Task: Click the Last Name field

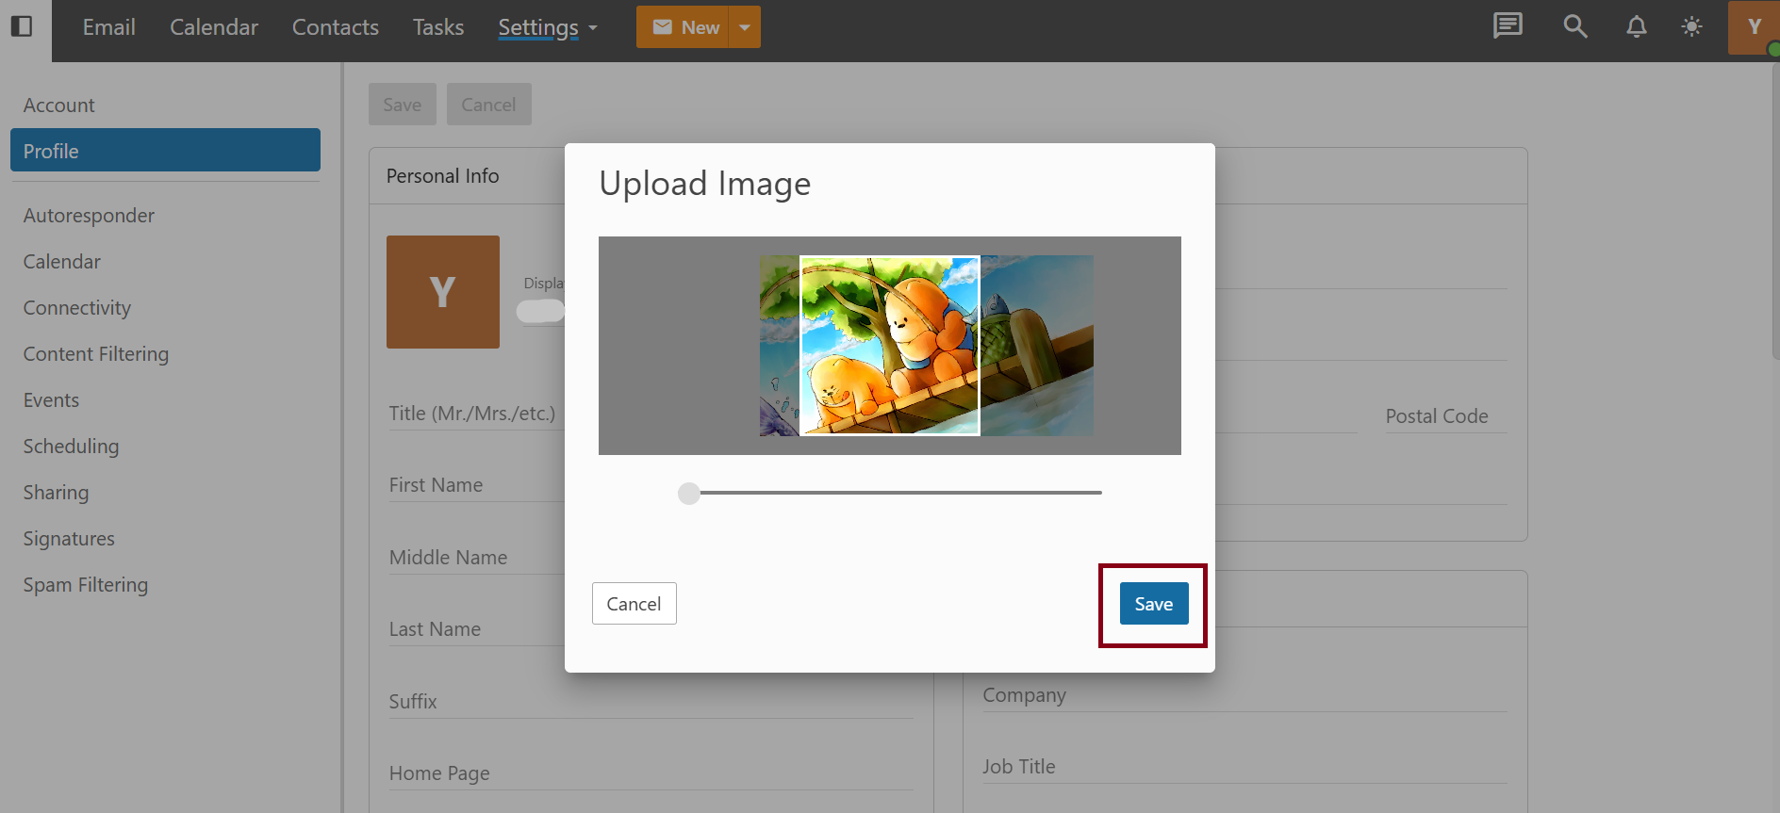Action: click(x=476, y=629)
